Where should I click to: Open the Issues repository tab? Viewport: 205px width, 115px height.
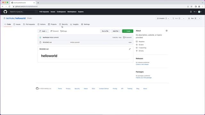17,24
